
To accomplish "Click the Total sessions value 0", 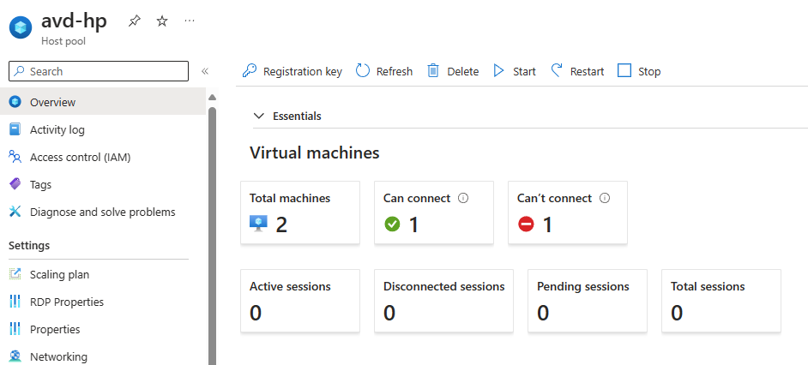I will pos(677,313).
